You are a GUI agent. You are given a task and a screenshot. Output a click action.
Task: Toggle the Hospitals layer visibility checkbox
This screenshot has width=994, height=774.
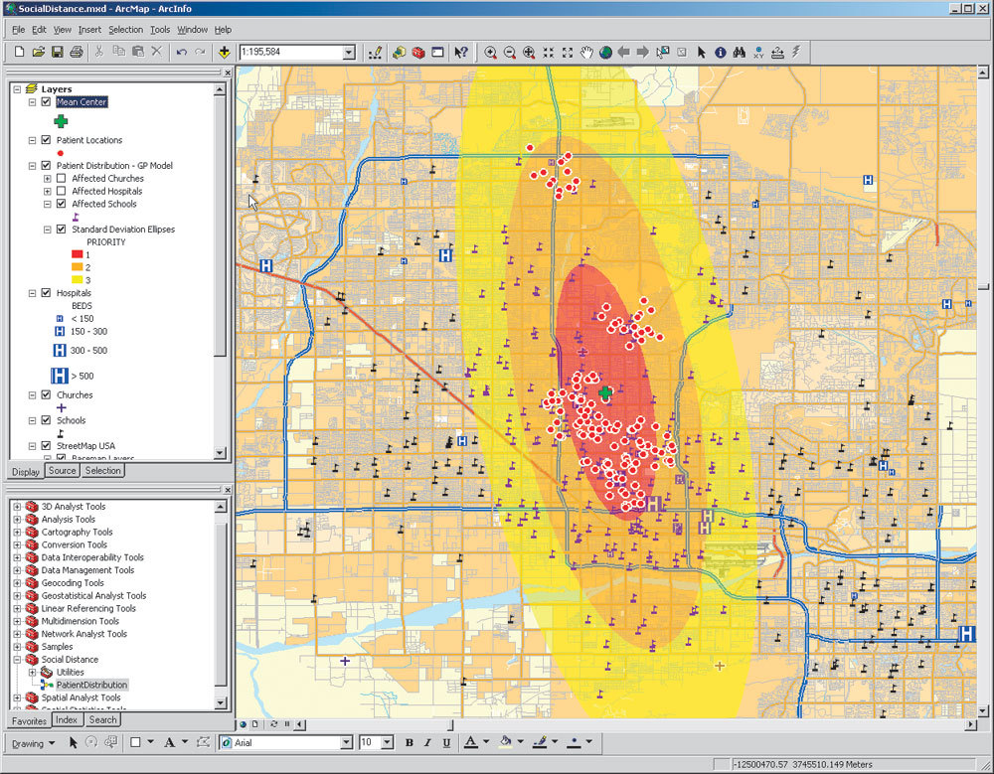(x=46, y=294)
